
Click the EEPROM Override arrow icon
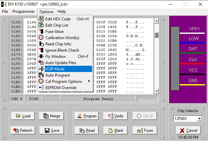(x=41, y=88)
